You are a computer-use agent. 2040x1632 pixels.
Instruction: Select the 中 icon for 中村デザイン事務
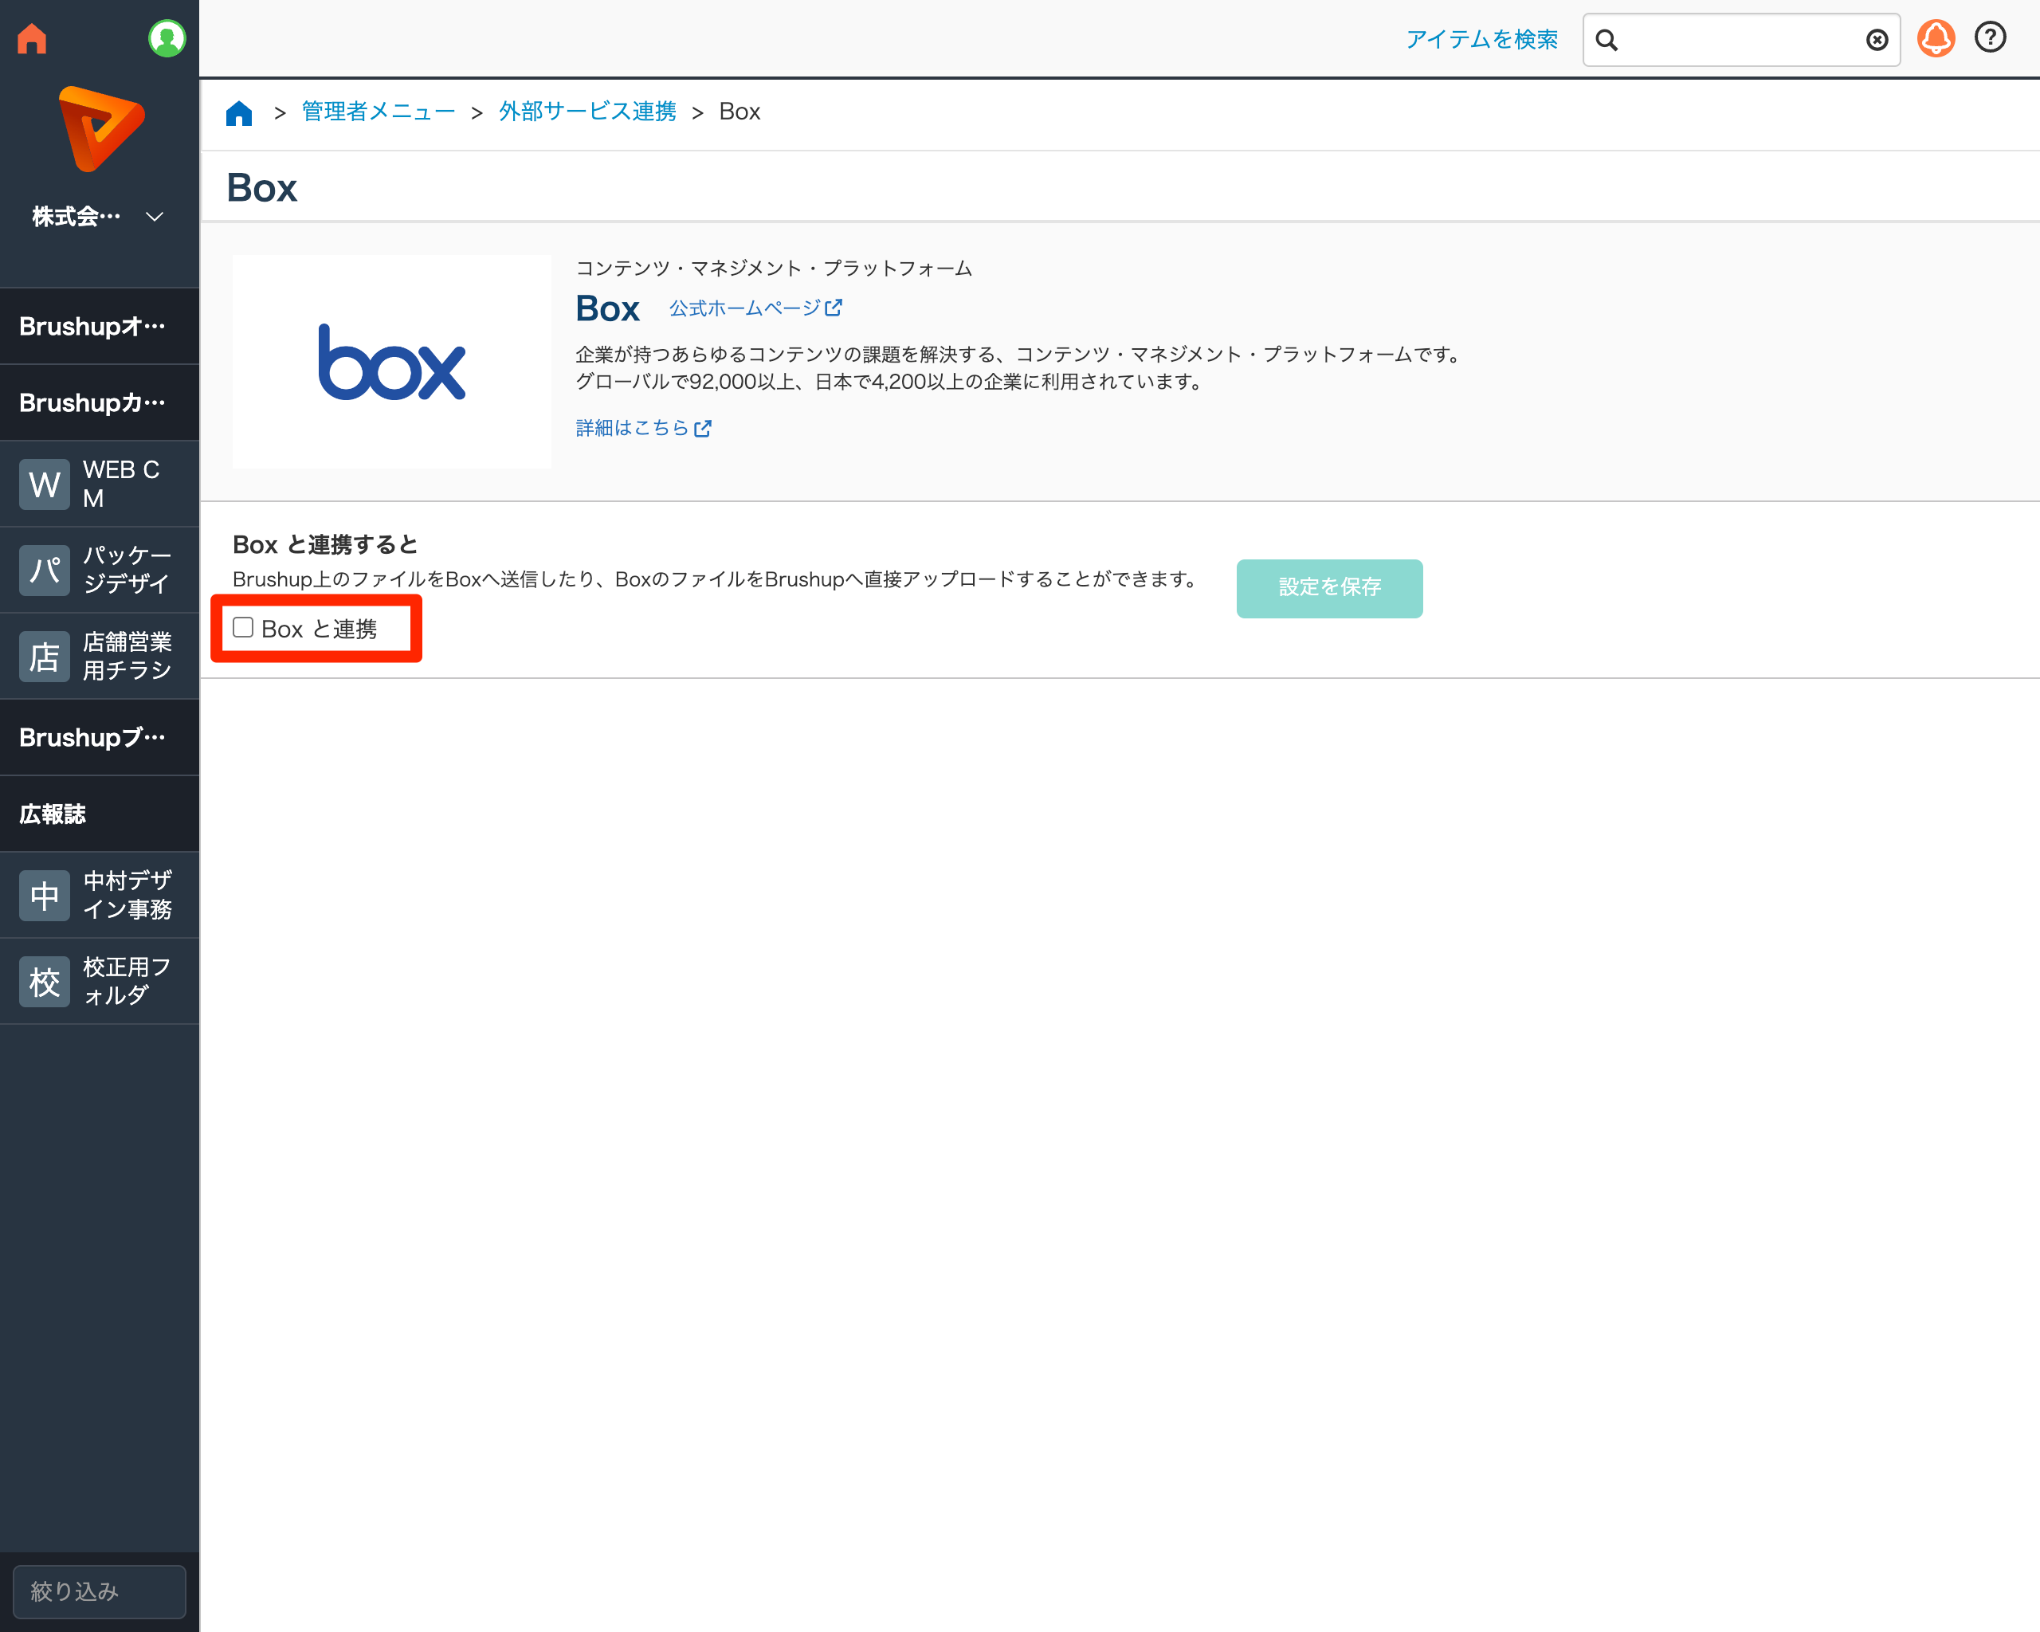[45, 896]
